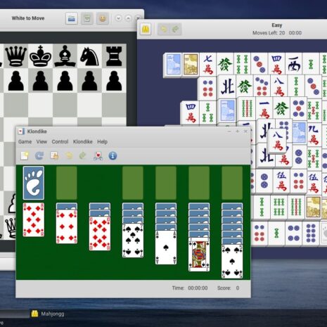Select the black knight on the chess board
Screen dimensions: 327x327
pyautogui.click(x=89, y=56)
